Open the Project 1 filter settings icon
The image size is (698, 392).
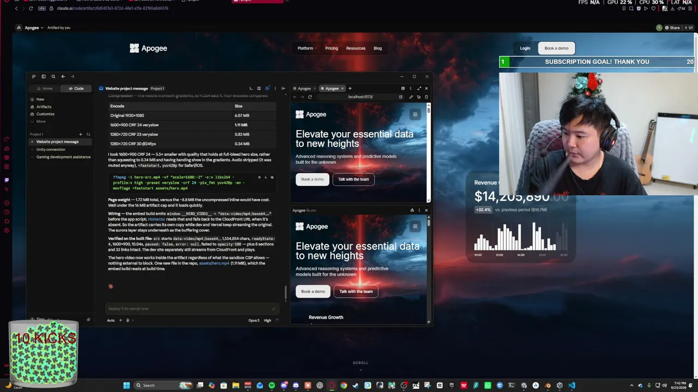pyautogui.click(x=88, y=134)
